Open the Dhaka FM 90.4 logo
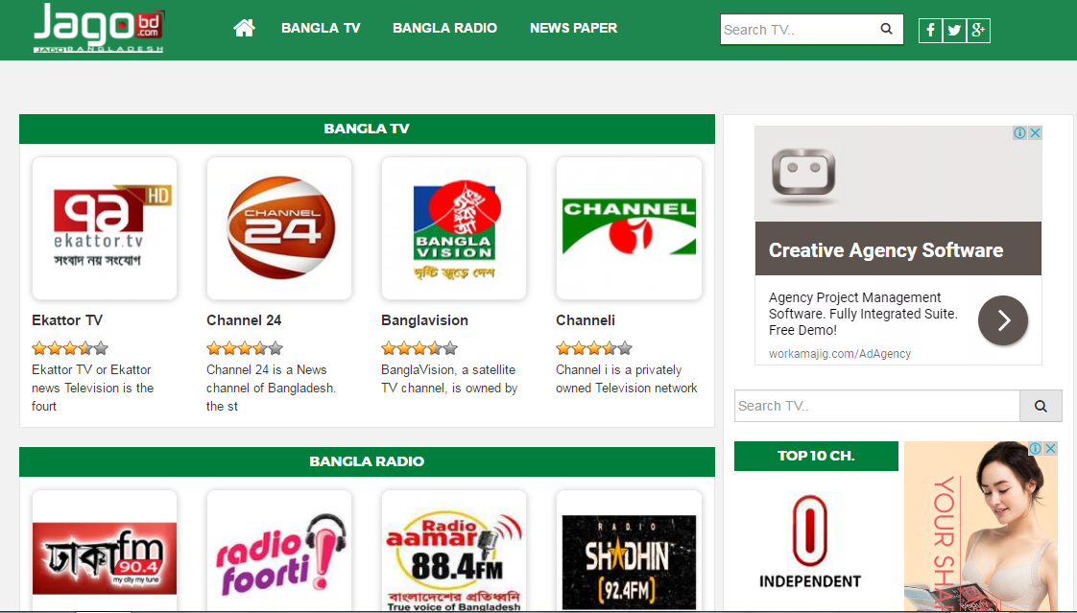 [x=105, y=552]
